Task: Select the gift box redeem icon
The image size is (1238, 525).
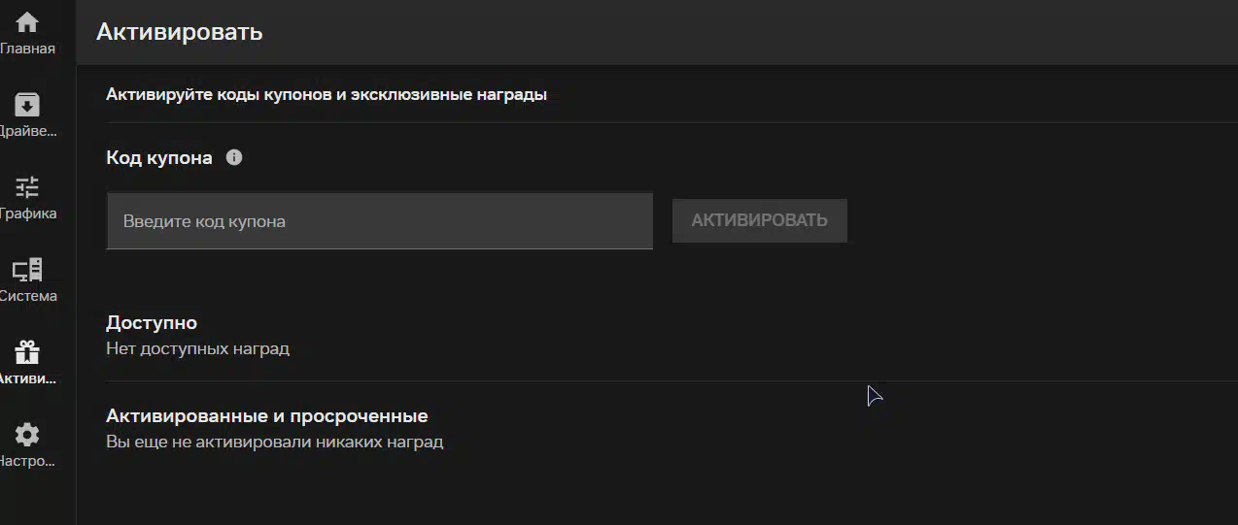Action: coord(27,351)
